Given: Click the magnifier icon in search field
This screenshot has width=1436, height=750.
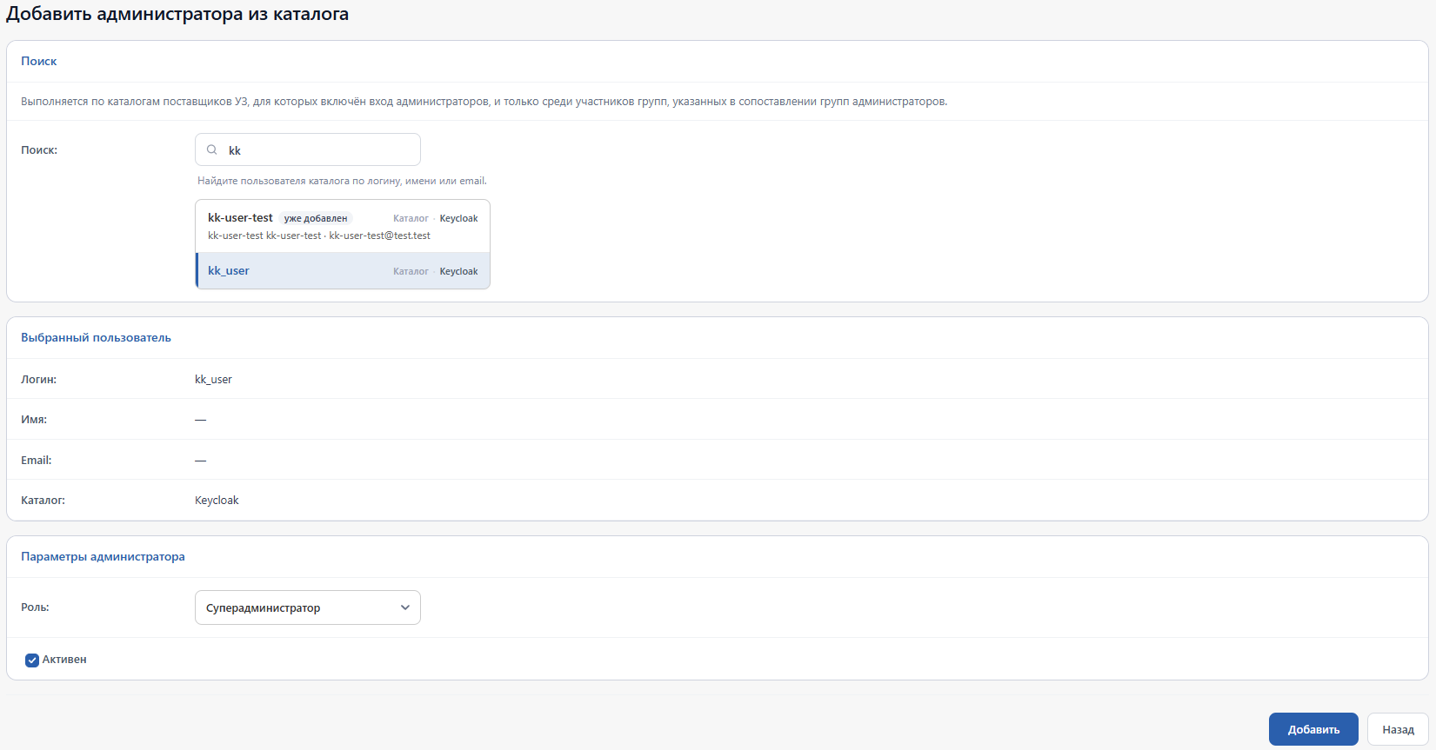Looking at the screenshot, I should (x=211, y=149).
